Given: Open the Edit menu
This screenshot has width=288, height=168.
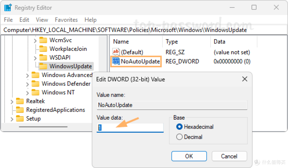Looking at the screenshot, I should click(x=24, y=20).
